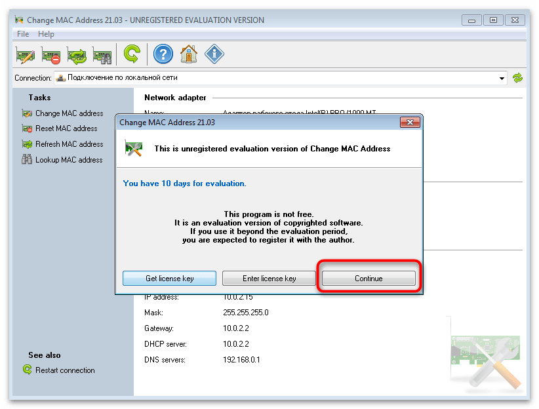This screenshot has width=539, height=409.
Task: Maximize the main Change MAC Address window
Action: click(x=493, y=20)
